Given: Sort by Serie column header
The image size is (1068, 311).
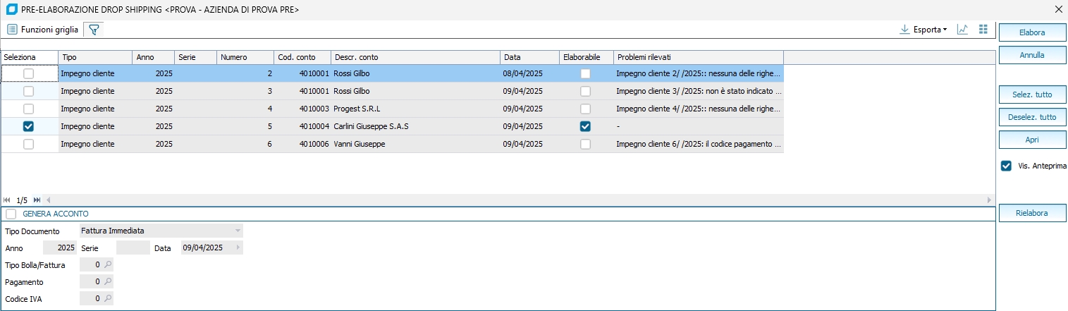Looking at the screenshot, I should pos(195,57).
